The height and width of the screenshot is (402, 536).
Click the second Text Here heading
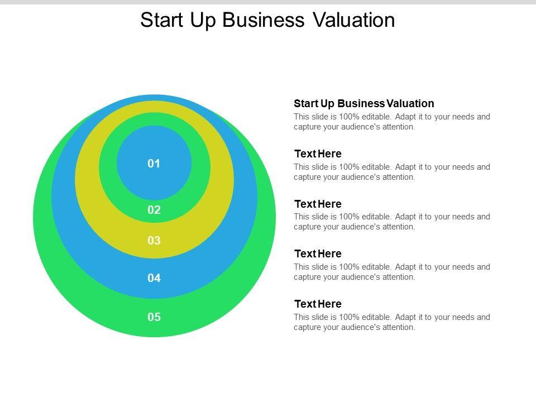point(318,204)
